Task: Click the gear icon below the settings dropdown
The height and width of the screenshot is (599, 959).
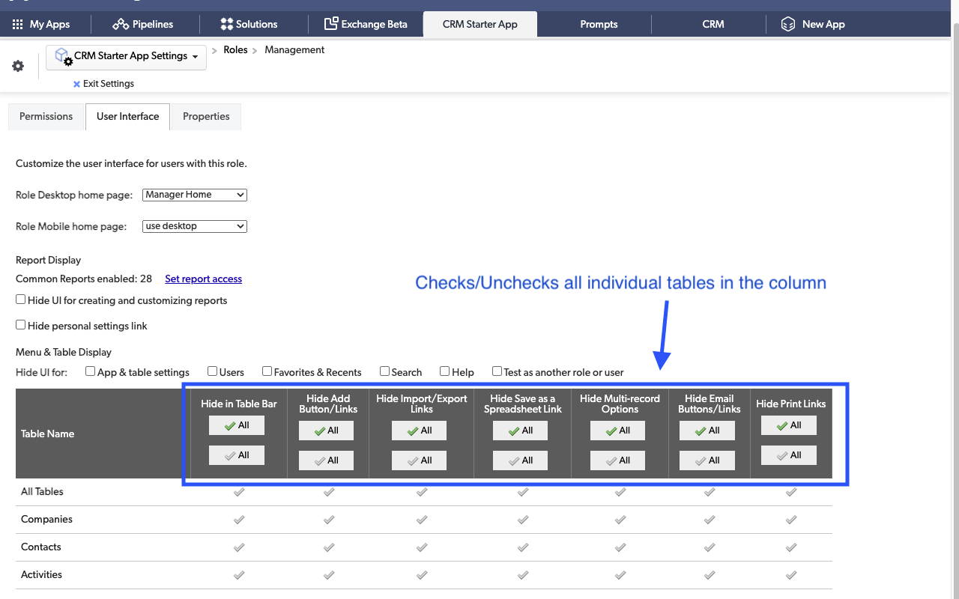Action: click(18, 65)
